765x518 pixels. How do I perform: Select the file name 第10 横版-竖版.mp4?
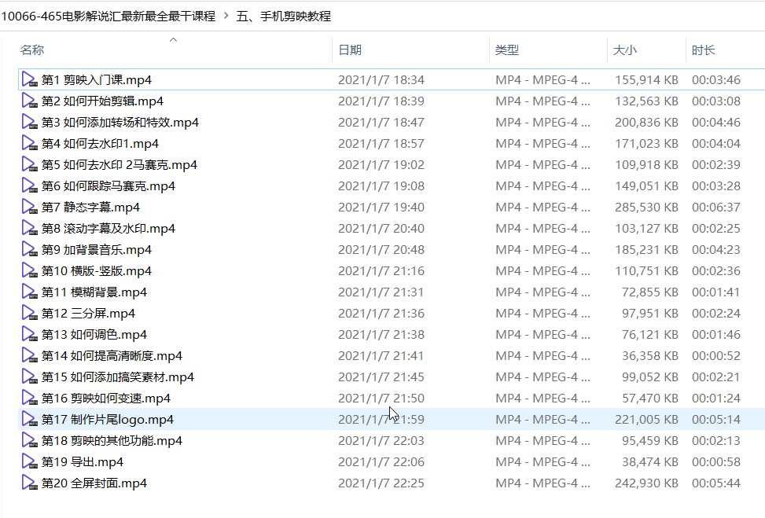click(97, 270)
